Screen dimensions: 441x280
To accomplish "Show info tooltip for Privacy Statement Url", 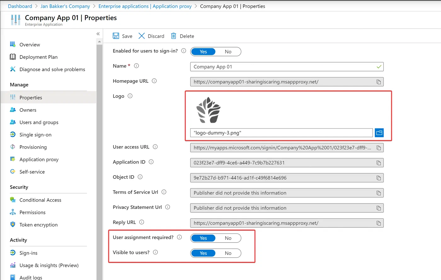I will [x=168, y=207].
